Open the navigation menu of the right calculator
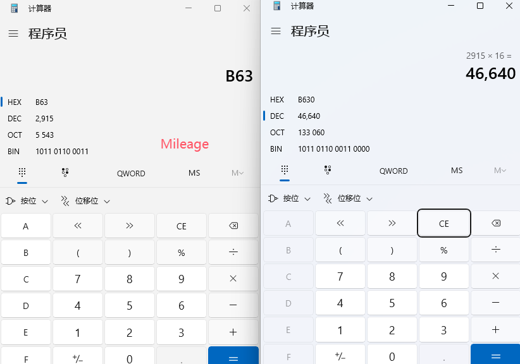 pos(276,31)
